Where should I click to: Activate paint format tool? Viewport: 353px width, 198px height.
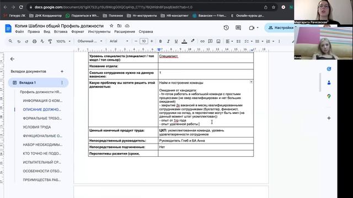pos(50,41)
